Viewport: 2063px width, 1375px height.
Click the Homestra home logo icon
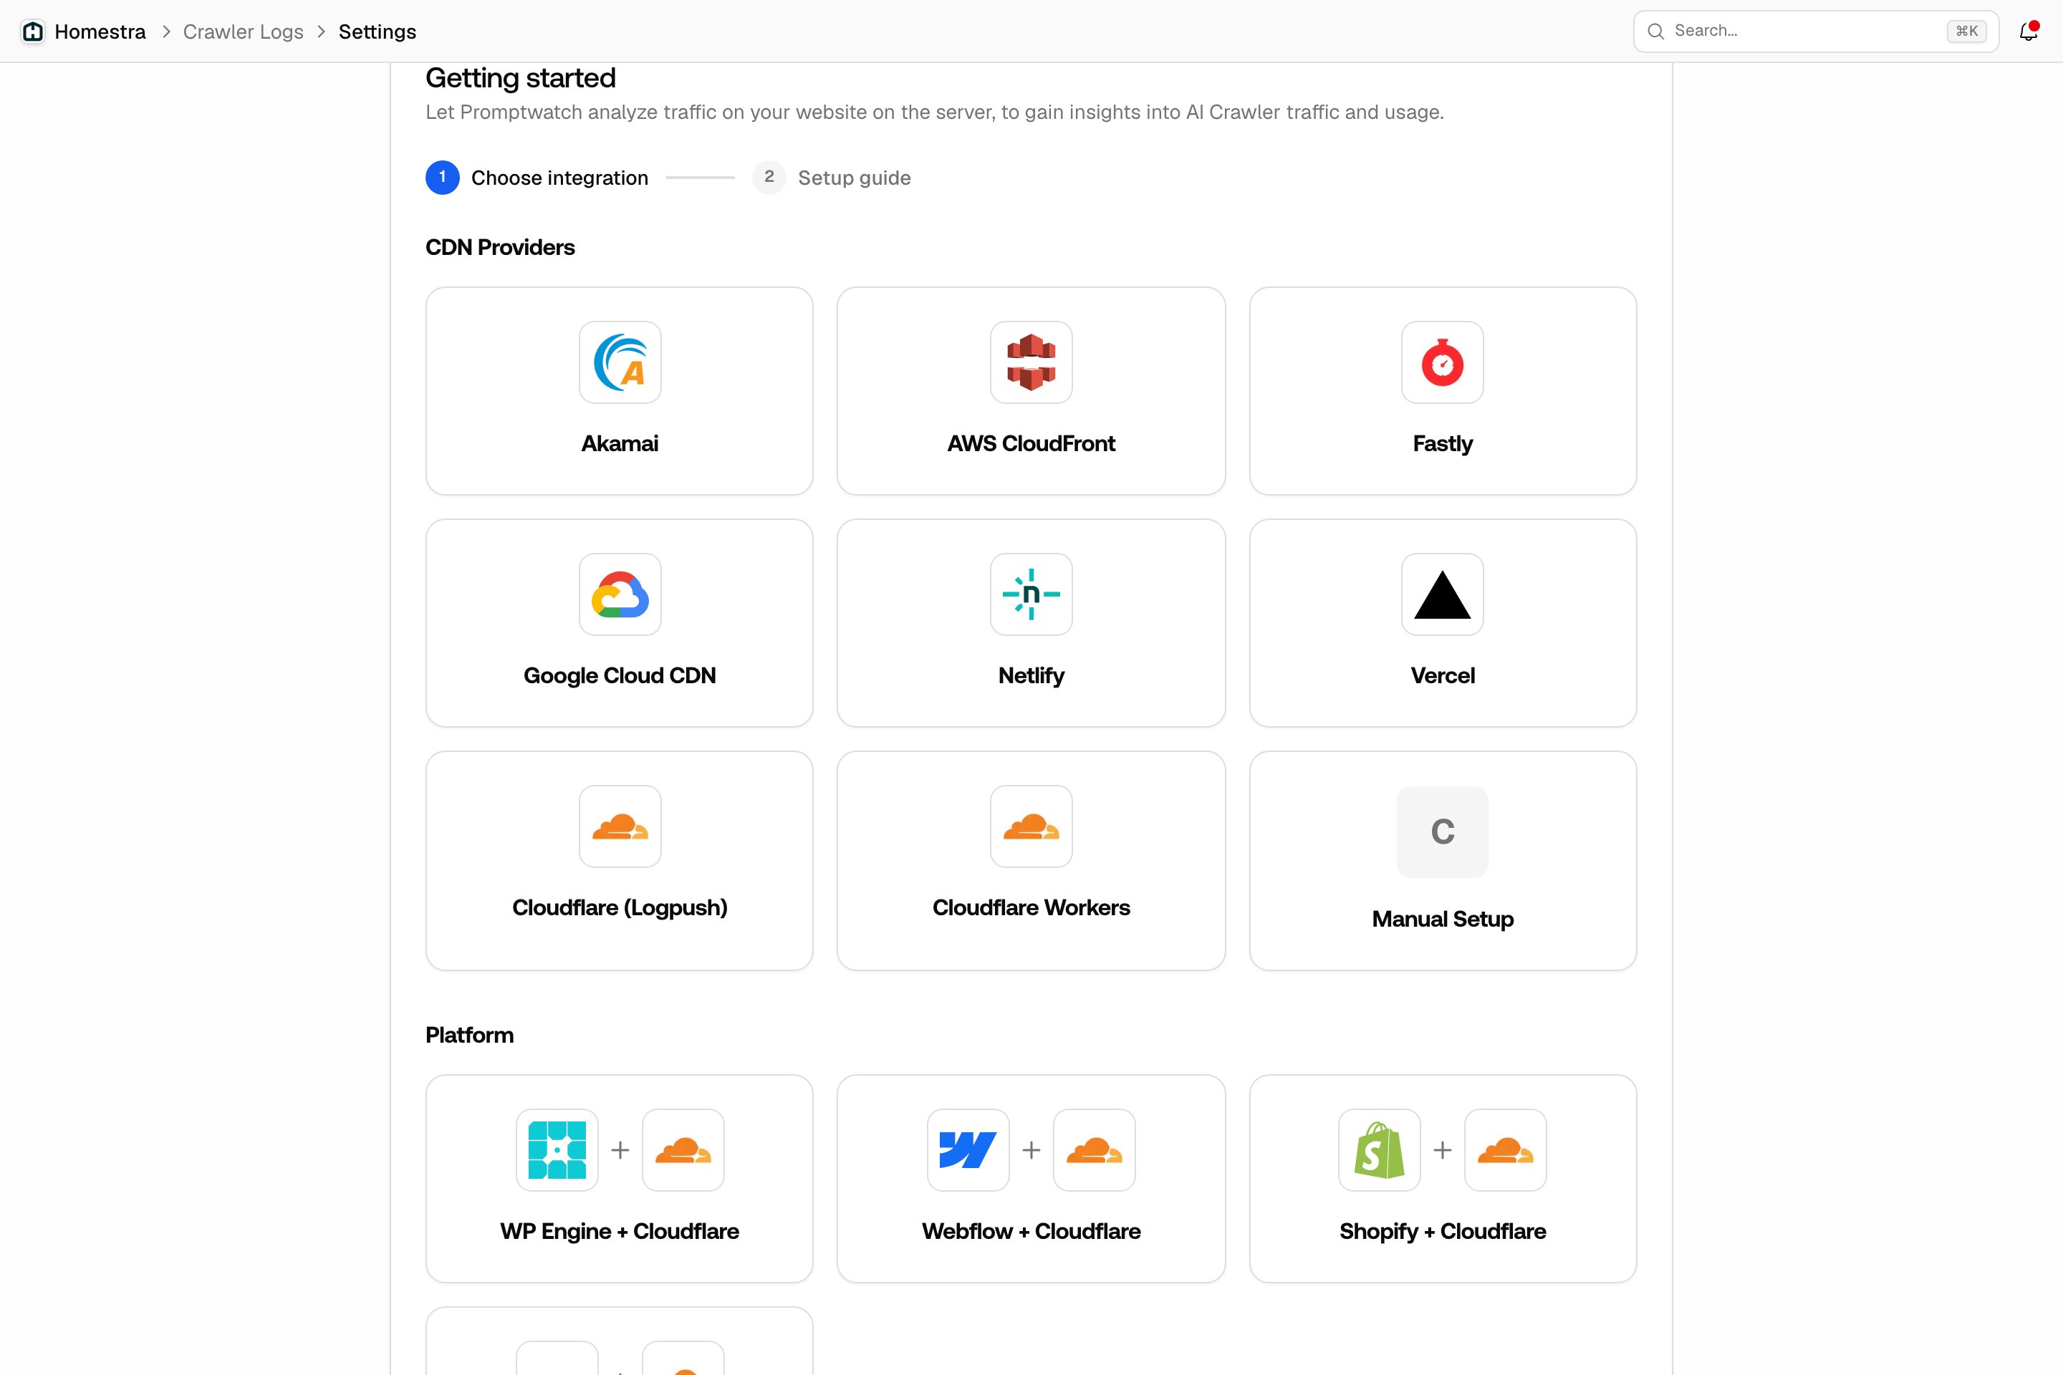coord(32,32)
